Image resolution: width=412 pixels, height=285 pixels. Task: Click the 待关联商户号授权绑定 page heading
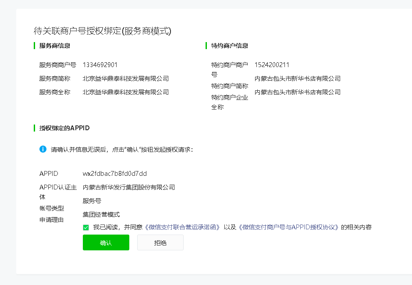tap(102, 31)
